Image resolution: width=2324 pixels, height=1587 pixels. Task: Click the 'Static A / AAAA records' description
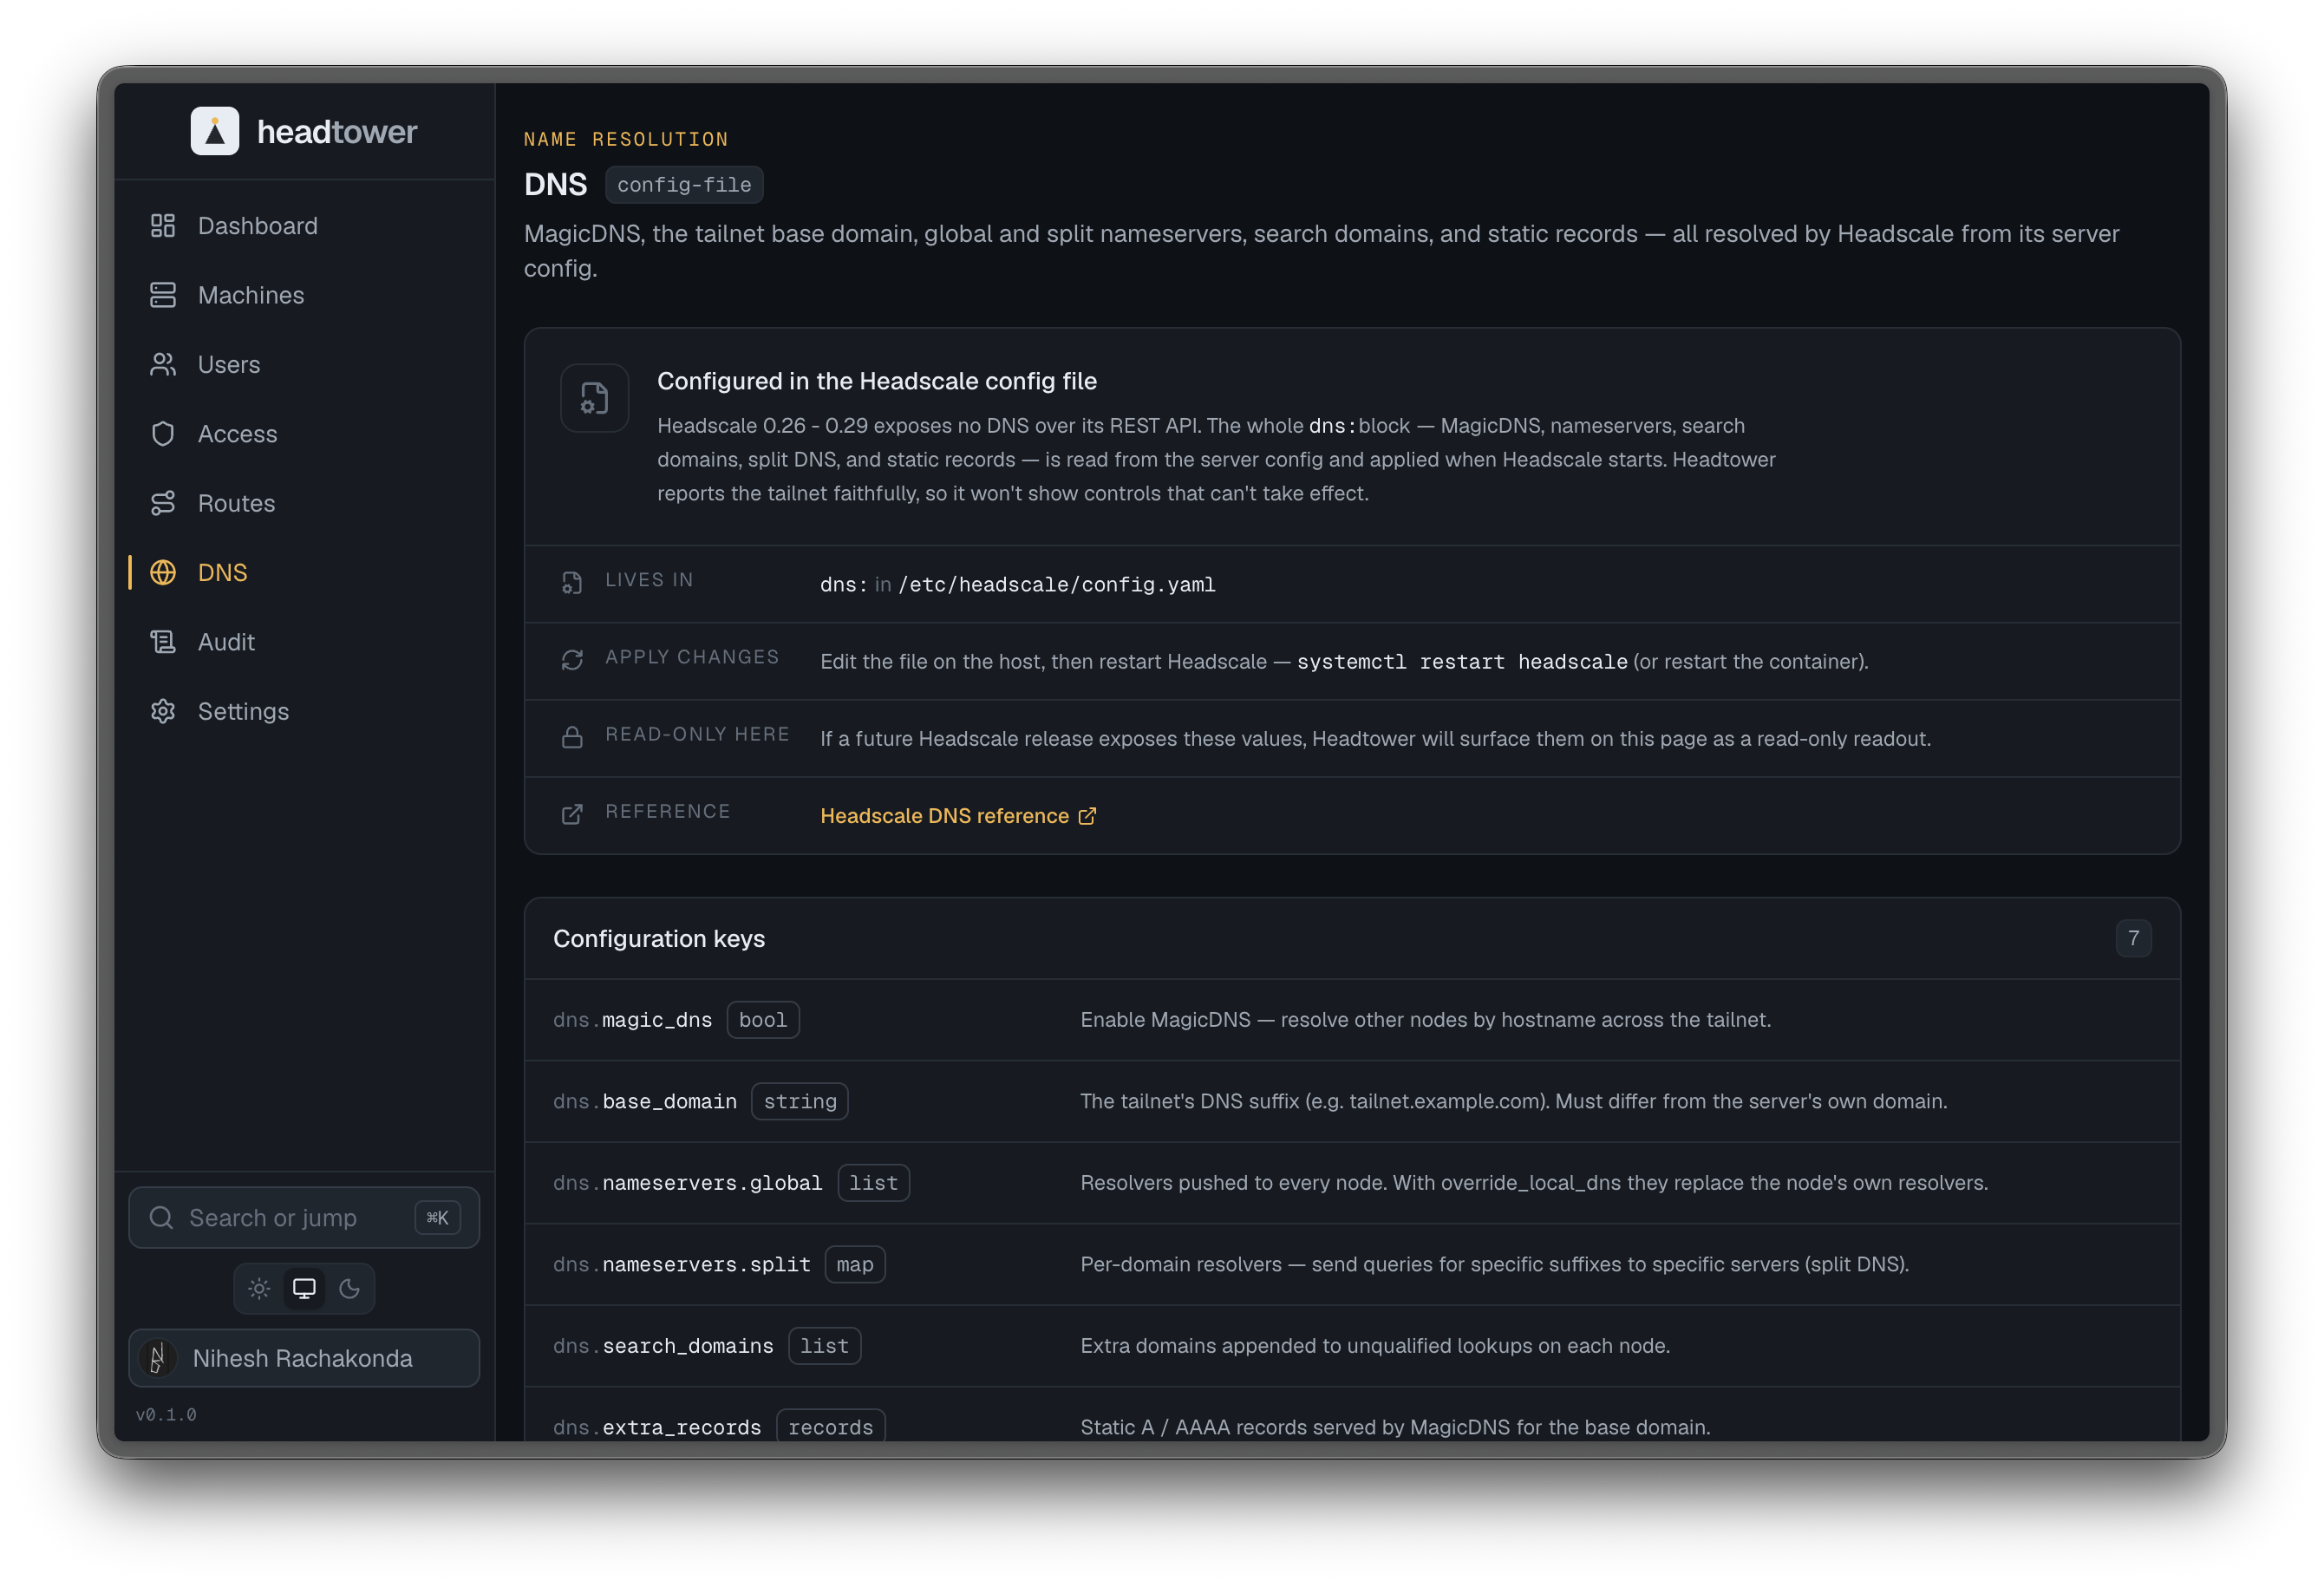tap(1395, 1428)
